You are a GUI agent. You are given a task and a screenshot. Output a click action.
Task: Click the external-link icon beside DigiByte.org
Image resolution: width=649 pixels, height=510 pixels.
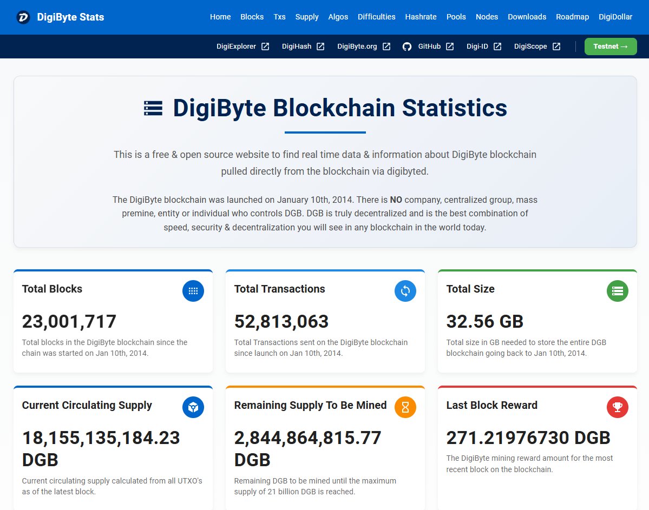(386, 47)
